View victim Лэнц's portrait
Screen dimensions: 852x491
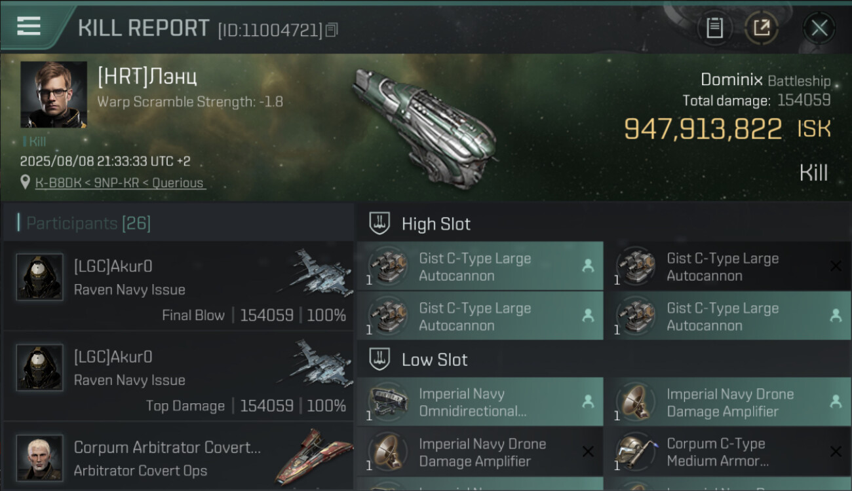54,94
